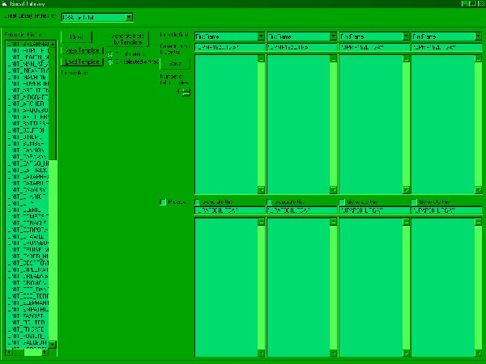Open the first FileName dropdown

click(x=260, y=36)
